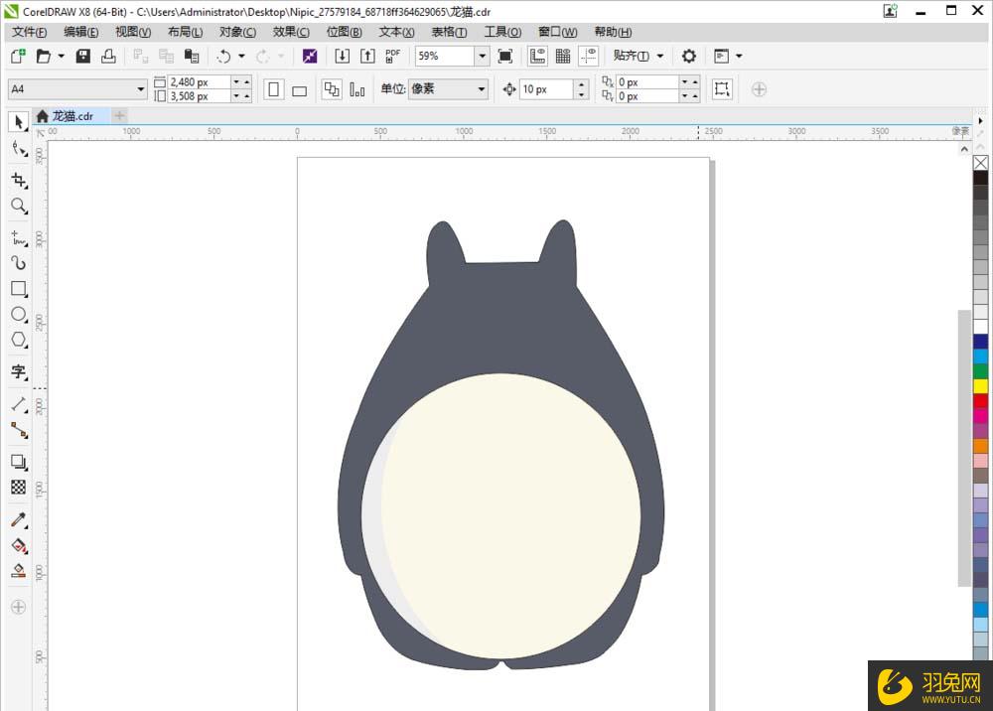Select the Ellipse tool
Image resolution: width=993 pixels, height=711 pixels.
click(x=19, y=314)
